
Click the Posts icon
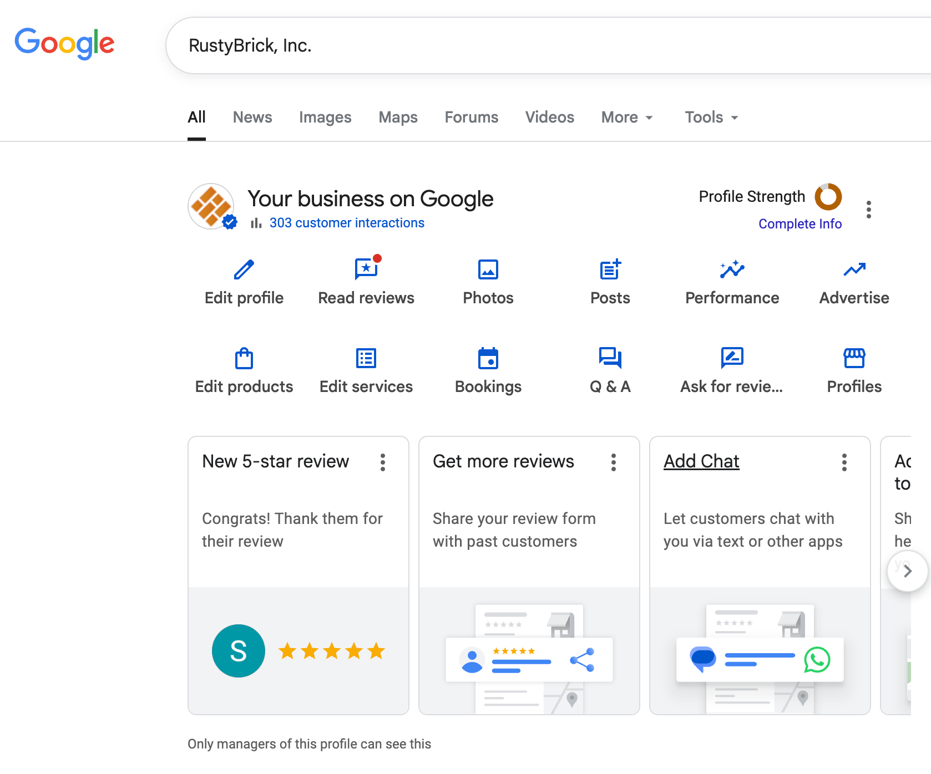pyautogui.click(x=610, y=270)
